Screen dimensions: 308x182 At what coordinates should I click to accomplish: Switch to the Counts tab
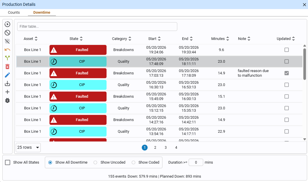pos(14,12)
